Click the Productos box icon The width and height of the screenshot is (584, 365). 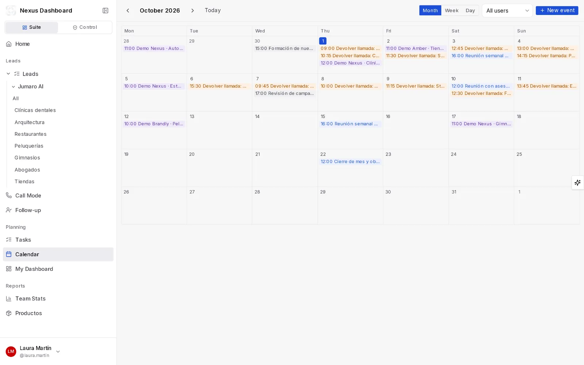(x=9, y=313)
